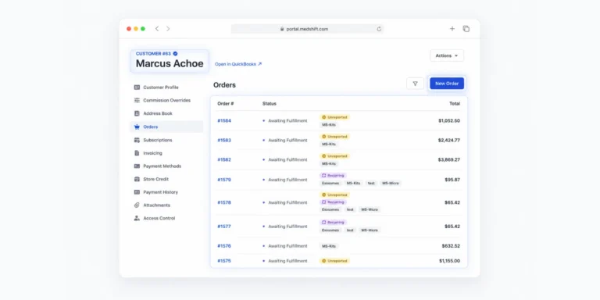
Task: Click the $1,155.00 total
Action: point(450,261)
